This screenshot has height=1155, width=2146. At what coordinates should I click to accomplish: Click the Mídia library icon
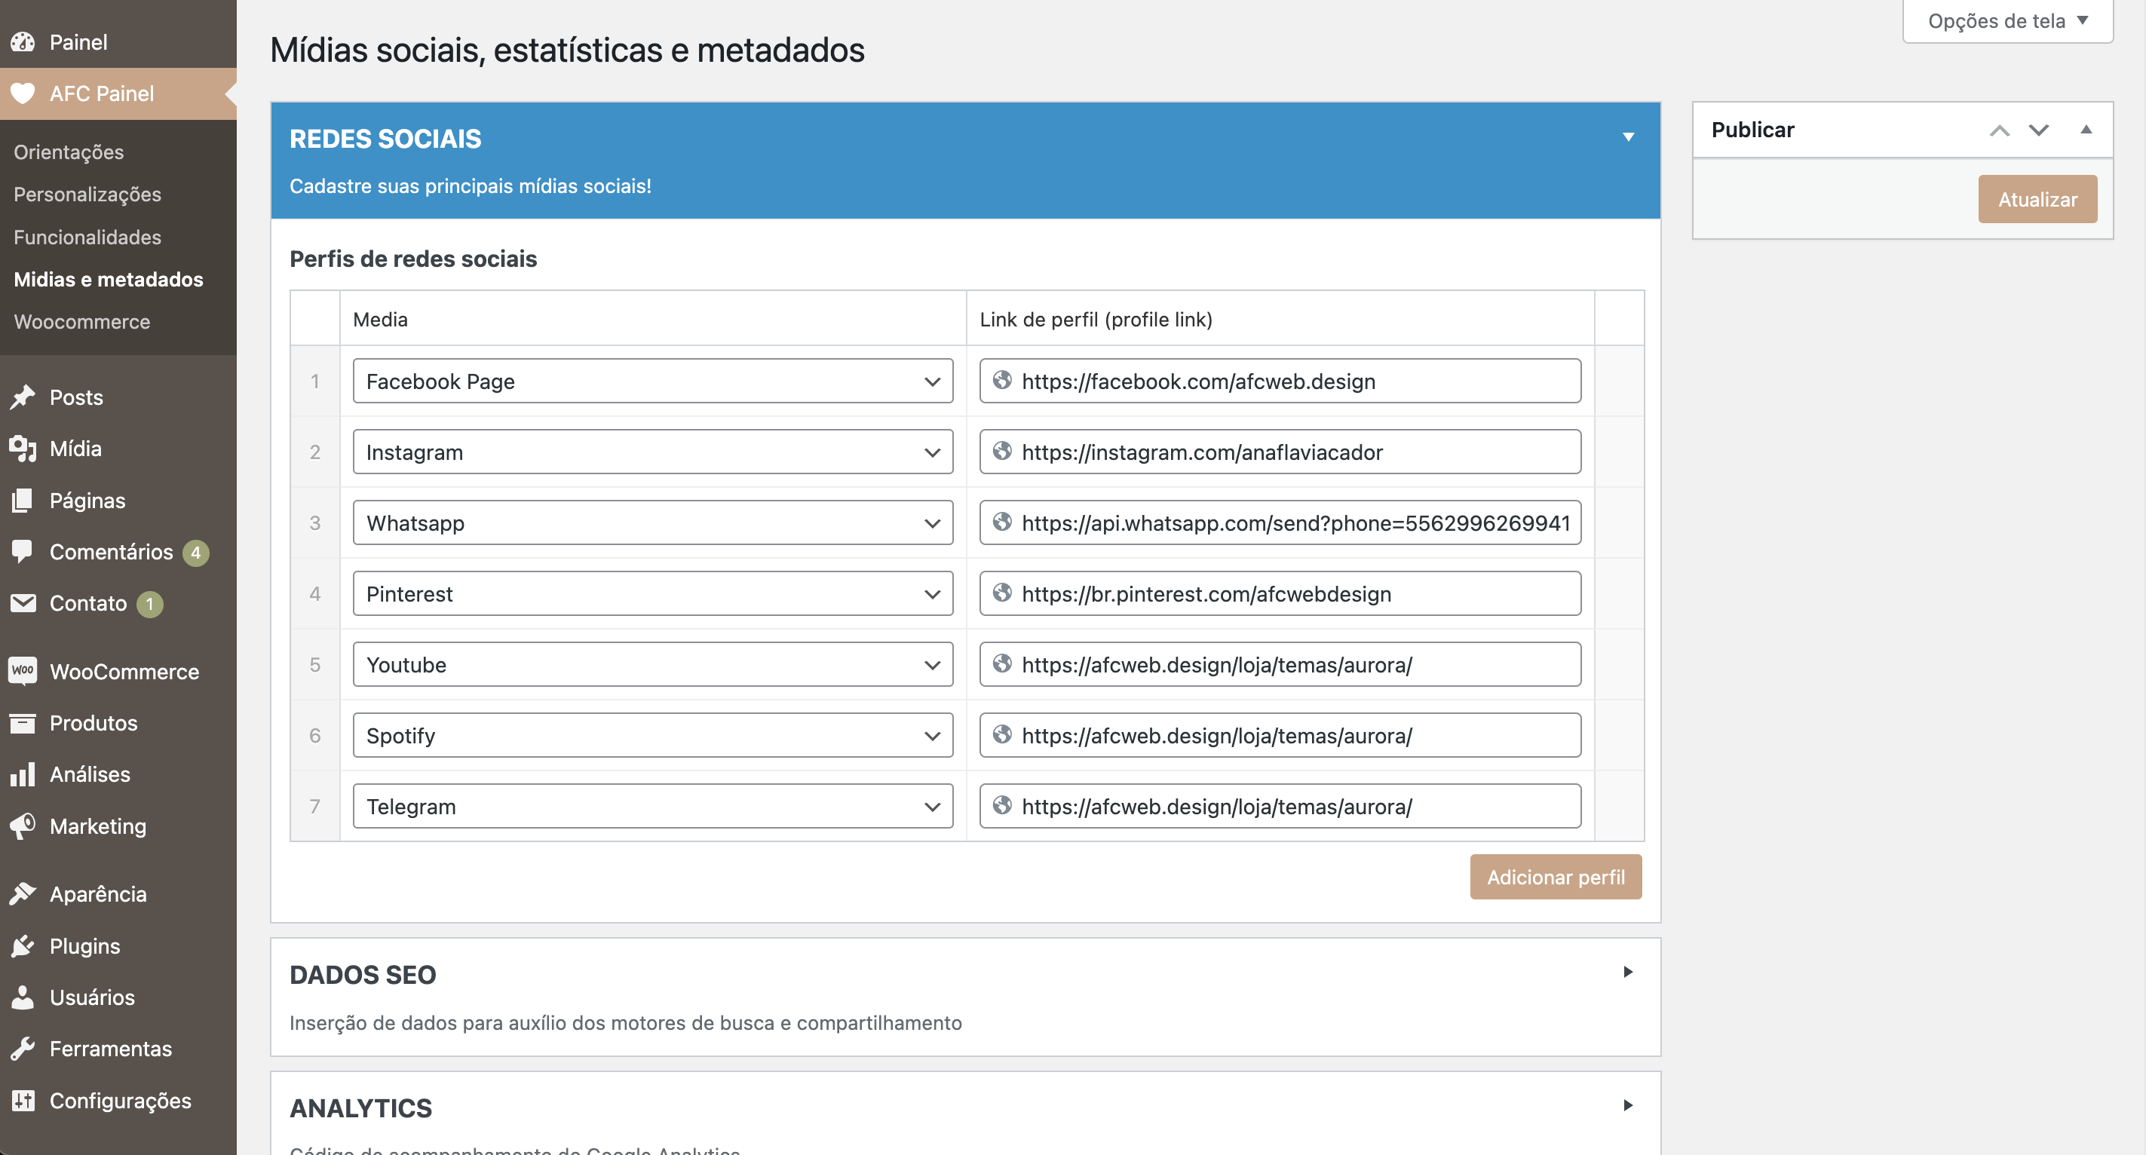coord(23,449)
